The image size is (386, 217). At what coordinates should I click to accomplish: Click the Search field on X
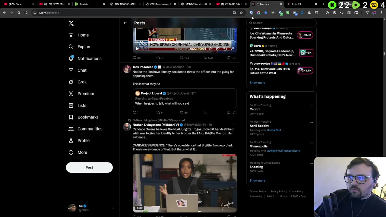281,23
